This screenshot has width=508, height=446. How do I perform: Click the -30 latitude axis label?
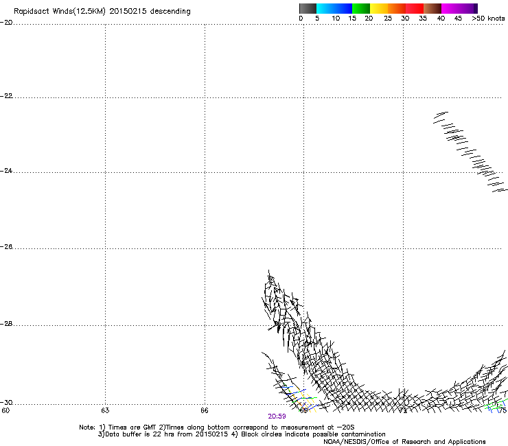6,403
